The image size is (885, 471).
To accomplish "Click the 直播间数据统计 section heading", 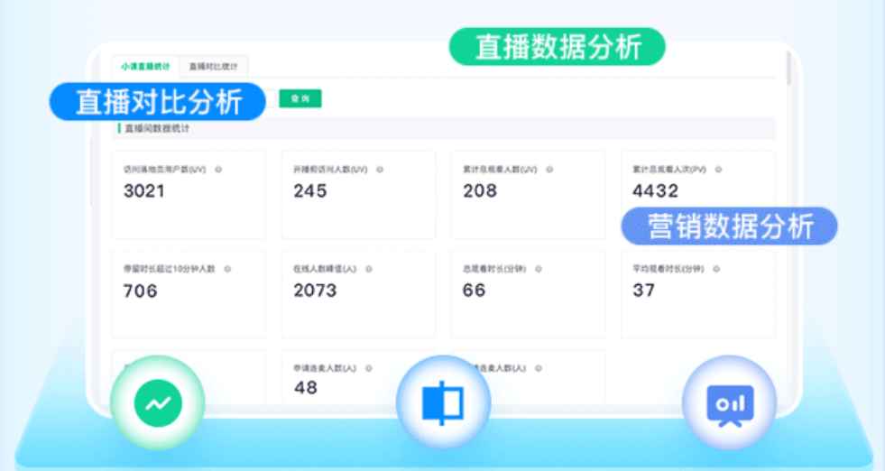I will tap(158, 129).
